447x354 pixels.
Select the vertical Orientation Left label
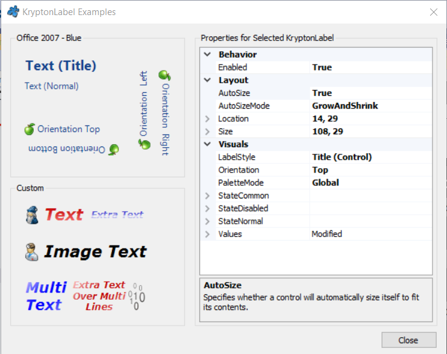click(143, 103)
